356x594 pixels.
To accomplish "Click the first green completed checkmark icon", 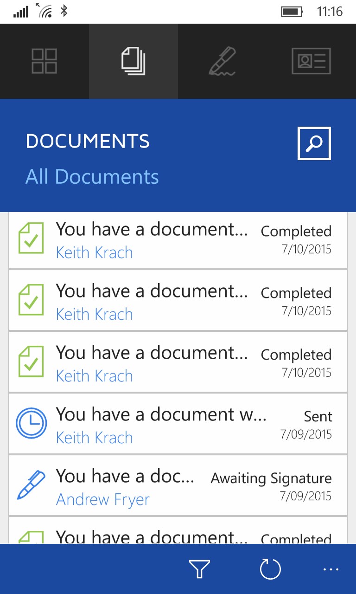I will [31, 238].
